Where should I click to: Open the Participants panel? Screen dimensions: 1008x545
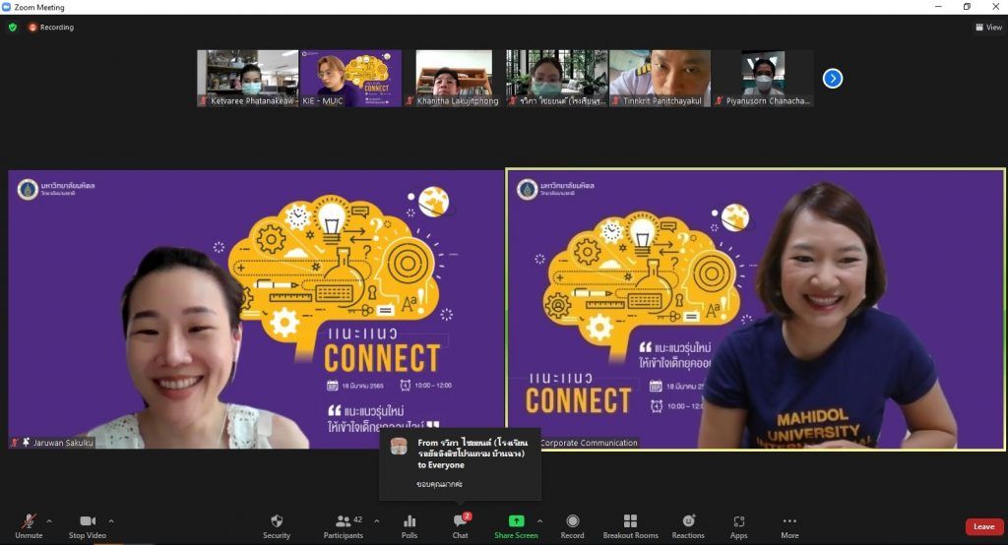[x=344, y=525]
